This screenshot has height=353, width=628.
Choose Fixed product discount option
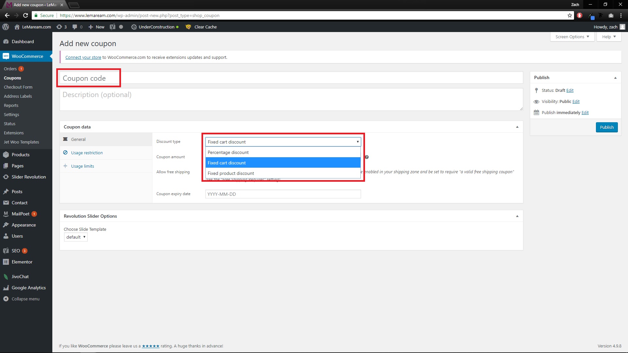click(283, 173)
